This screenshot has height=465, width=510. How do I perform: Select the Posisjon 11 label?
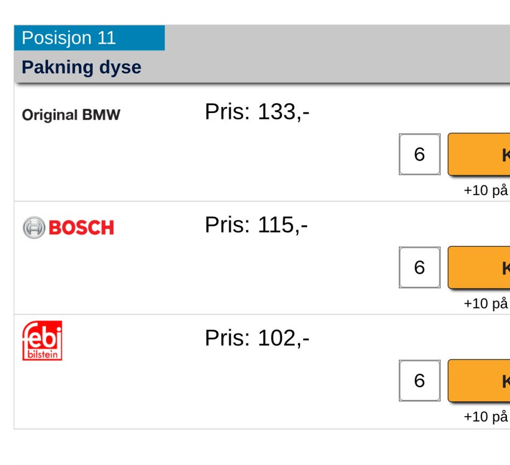[x=69, y=38]
